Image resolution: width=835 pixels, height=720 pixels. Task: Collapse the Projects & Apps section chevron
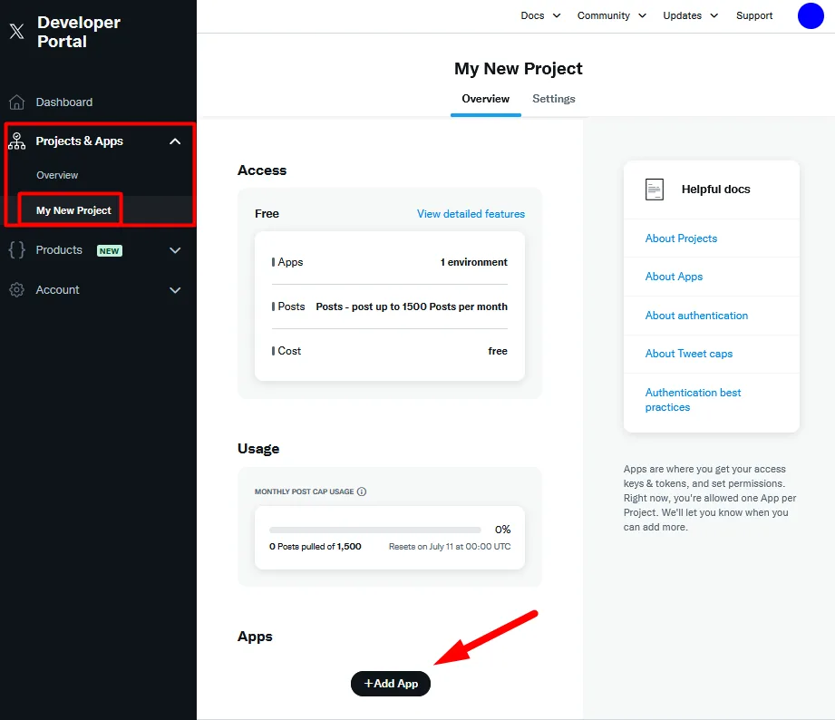coord(175,141)
